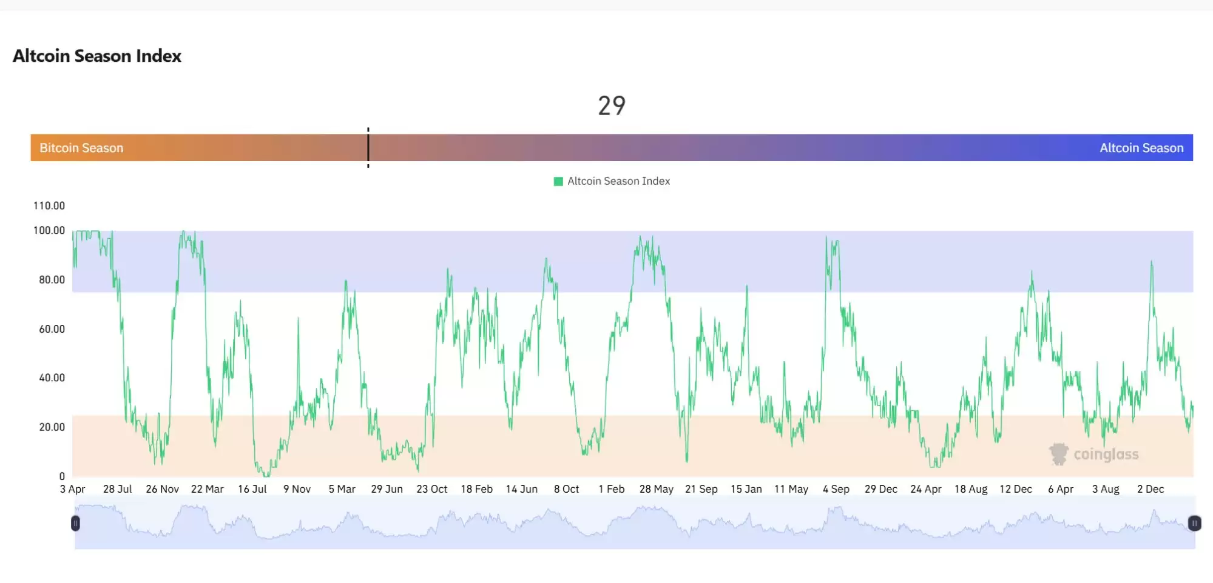Click the 4 Sep date axis label
1213x583 pixels.
[836, 489]
